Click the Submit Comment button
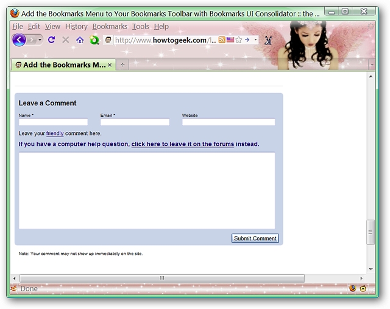 tap(255, 238)
